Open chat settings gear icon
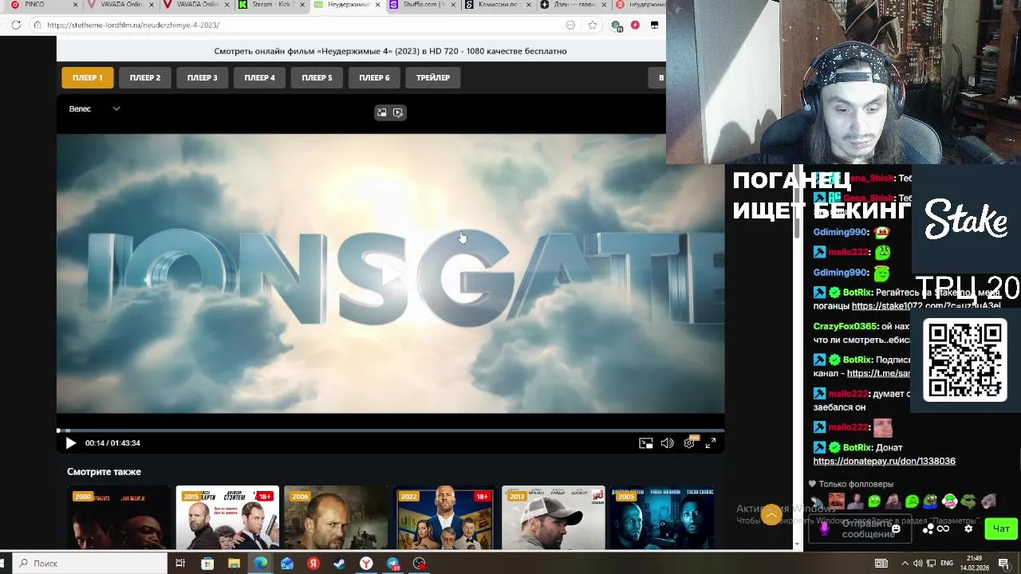Image resolution: width=1021 pixels, height=574 pixels. tap(968, 529)
